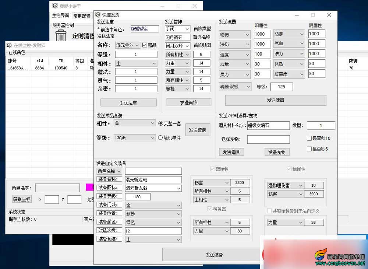Enable the 是否秒5 checkbox
Image resolution: width=368 pixels, height=269 pixels.
coord(309,149)
